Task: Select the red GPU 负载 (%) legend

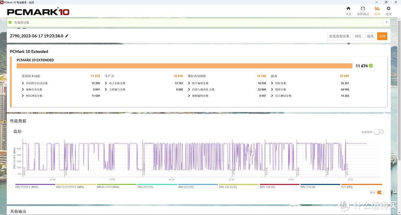Action: pos(280,186)
